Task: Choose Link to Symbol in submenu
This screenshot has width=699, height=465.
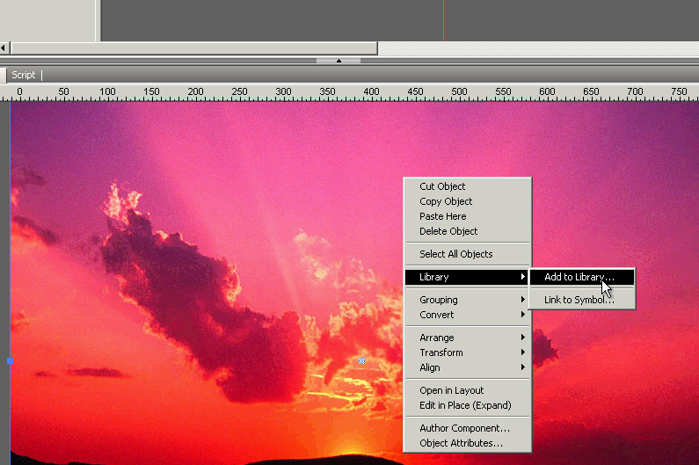Action: point(579,300)
